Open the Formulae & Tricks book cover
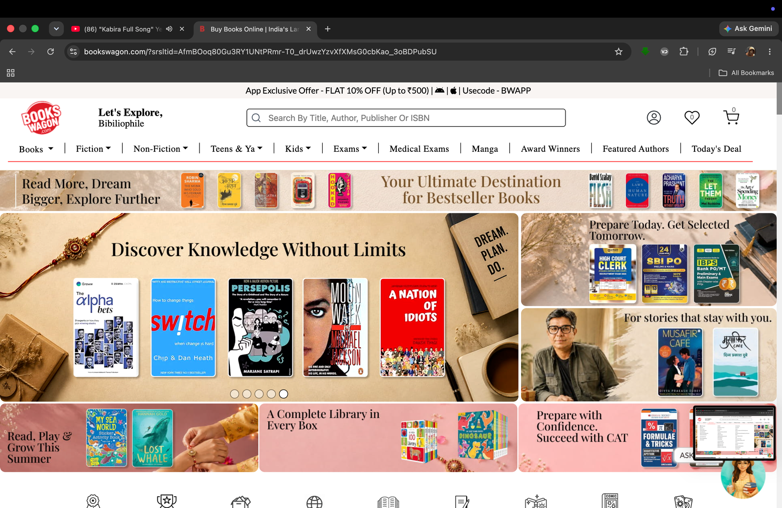Image resolution: width=782 pixels, height=508 pixels. [x=659, y=437]
